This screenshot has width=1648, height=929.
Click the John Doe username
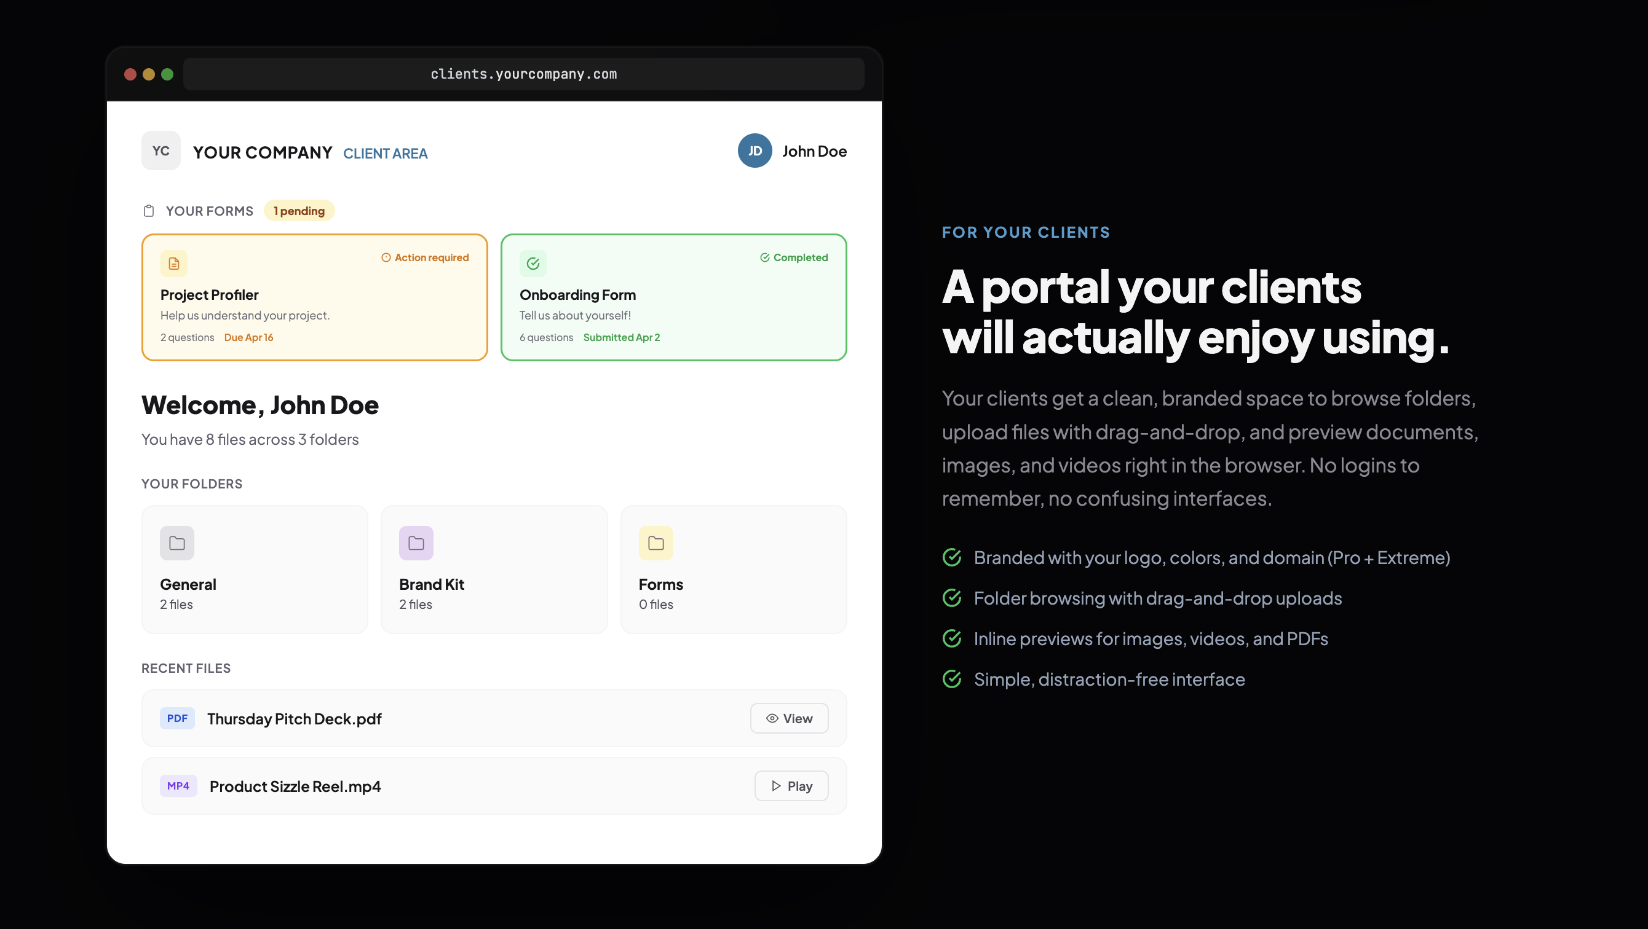click(814, 152)
